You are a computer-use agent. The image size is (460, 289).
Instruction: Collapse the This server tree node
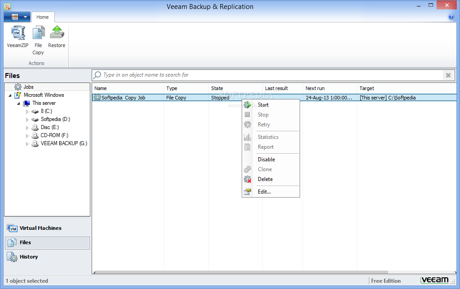click(18, 104)
